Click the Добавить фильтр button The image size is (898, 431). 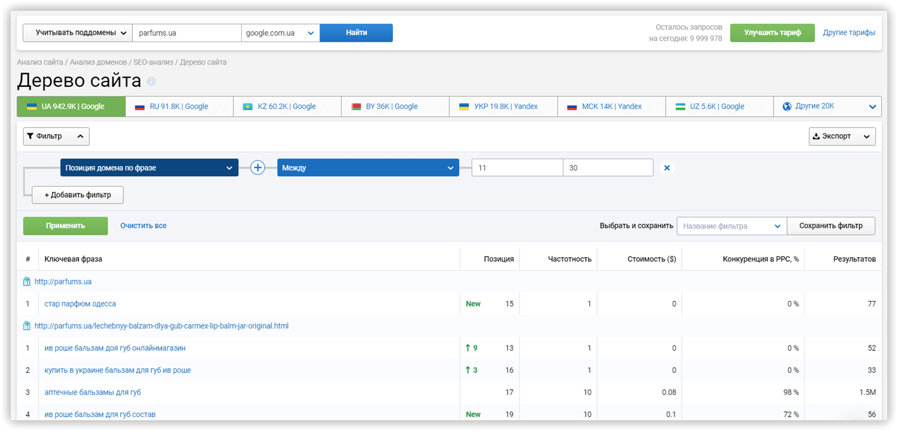coord(78,195)
